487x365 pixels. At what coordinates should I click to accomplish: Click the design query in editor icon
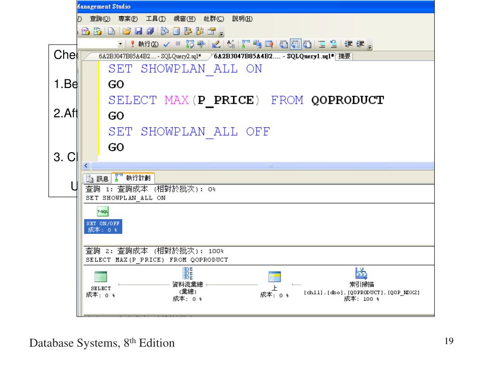pyautogui.click(x=216, y=44)
